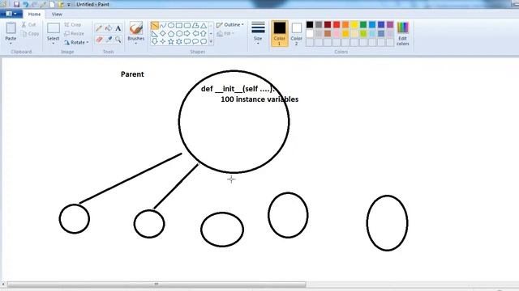Click the Redo icon in title bar
Image resolution: width=519 pixels, height=291 pixels.
pyautogui.click(x=34, y=4)
